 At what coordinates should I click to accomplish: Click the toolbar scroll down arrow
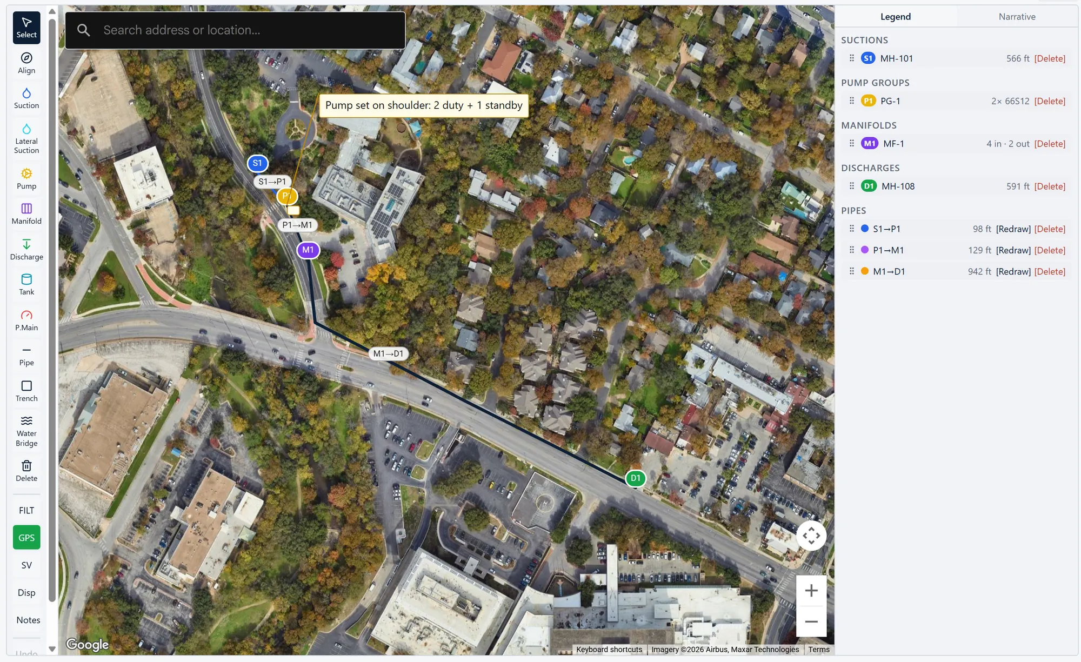52,649
